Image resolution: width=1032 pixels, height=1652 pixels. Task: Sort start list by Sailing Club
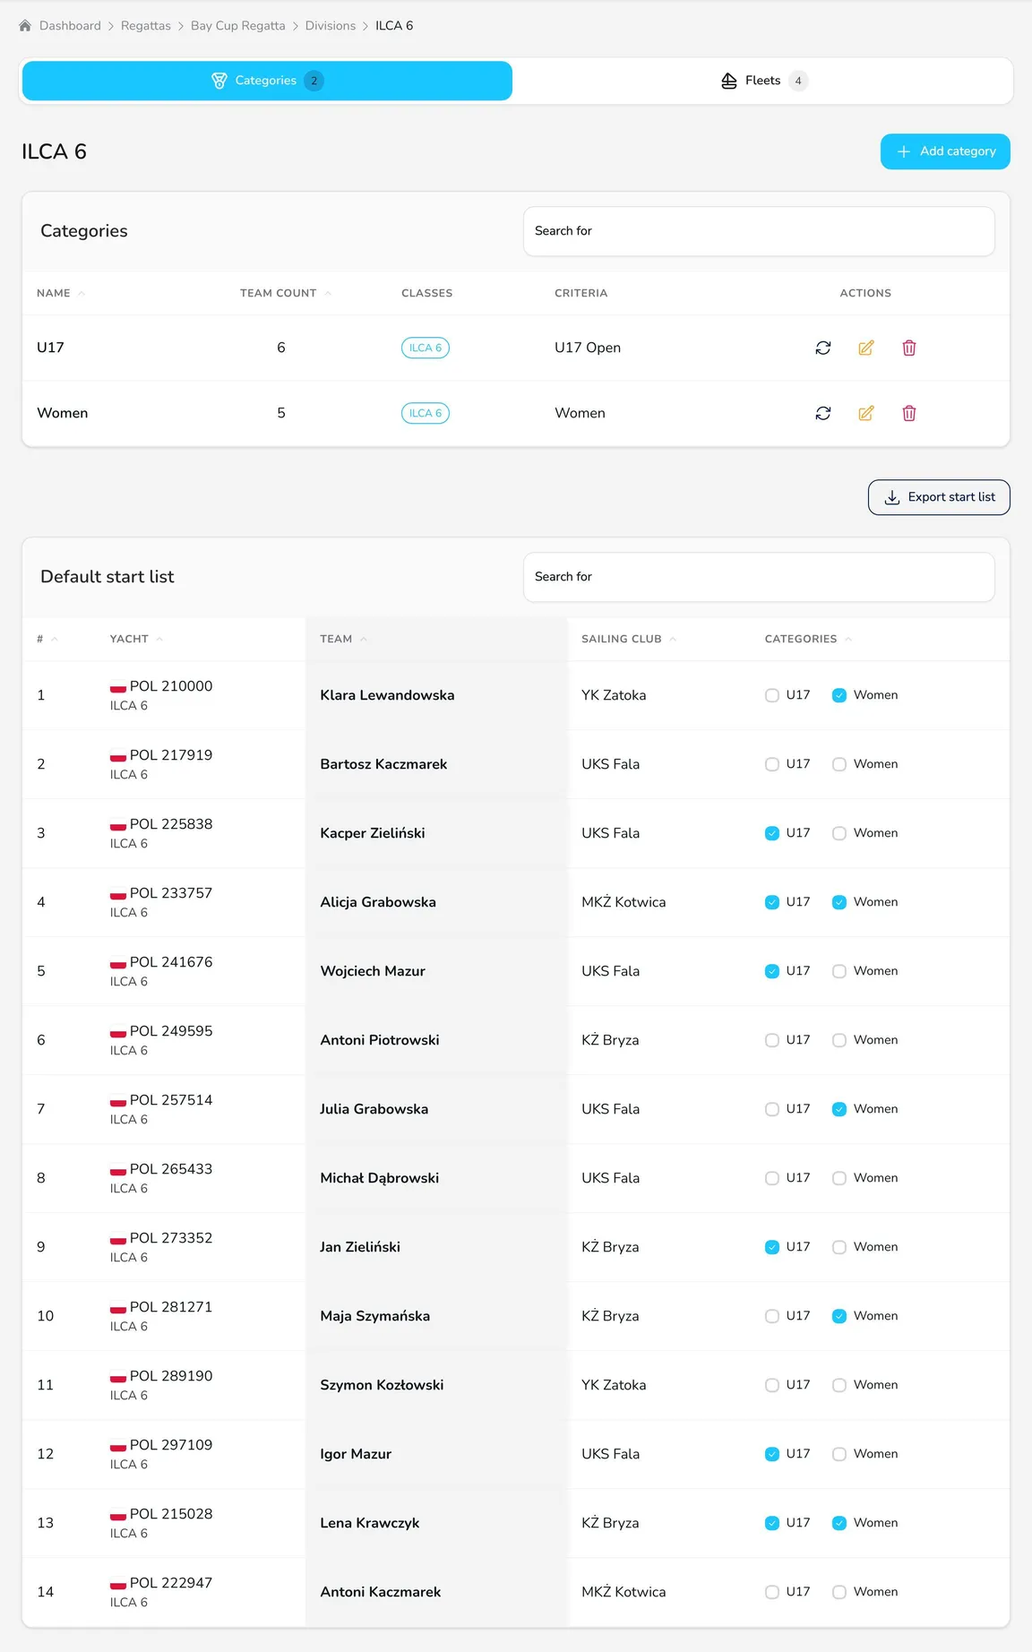coord(629,639)
